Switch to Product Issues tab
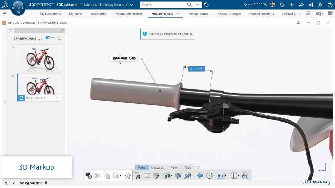335x188 pixels. tap(198, 14)
